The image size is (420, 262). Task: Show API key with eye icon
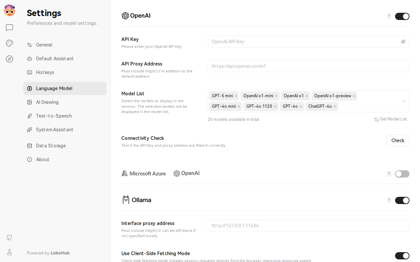coord(403,42)
